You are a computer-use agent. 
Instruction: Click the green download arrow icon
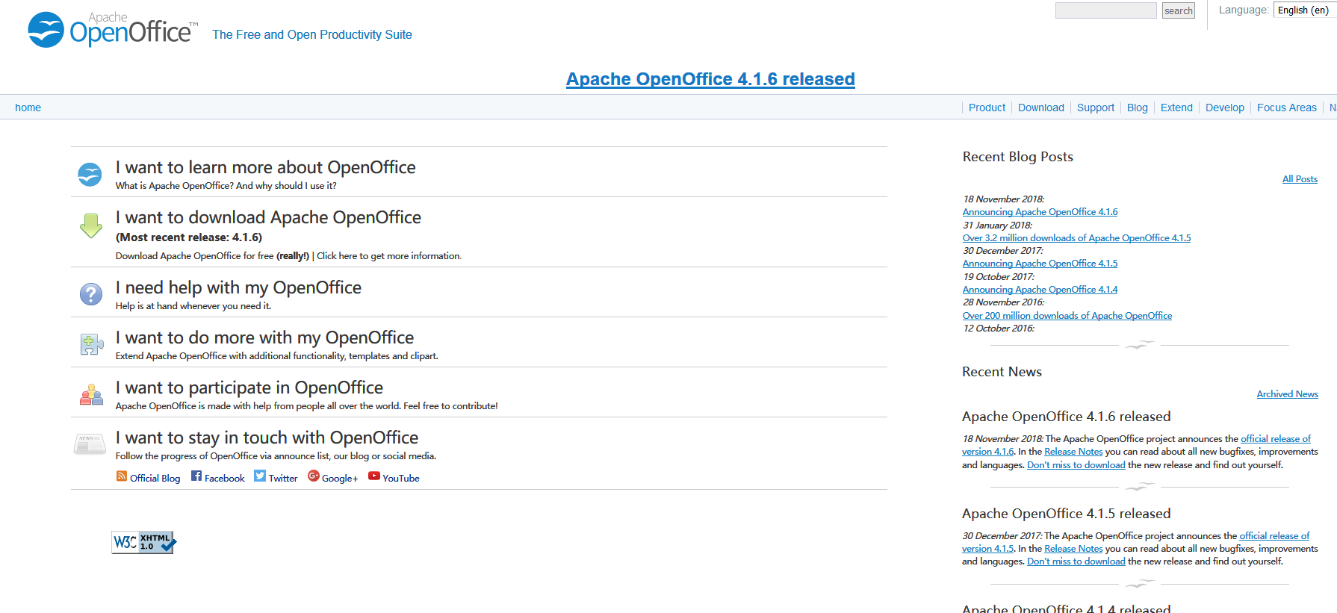(90, 225)
